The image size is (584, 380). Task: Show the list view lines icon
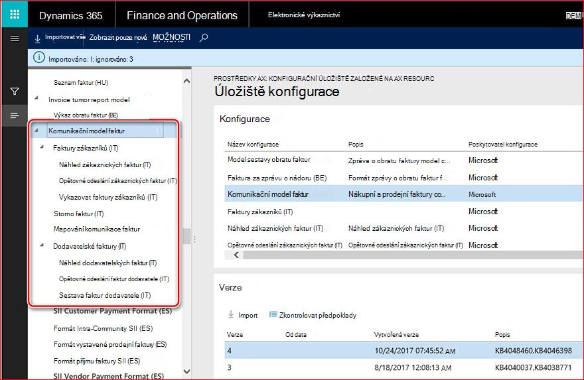(x=15, y=116)
